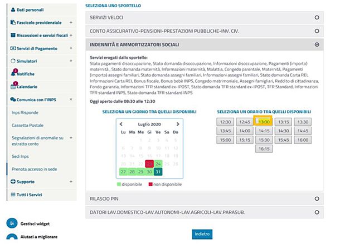The width and height of the screenshot is (340, 244).
Task: Expand Segnalazioni di anomalie plus sign
Action: coord(71,138)
